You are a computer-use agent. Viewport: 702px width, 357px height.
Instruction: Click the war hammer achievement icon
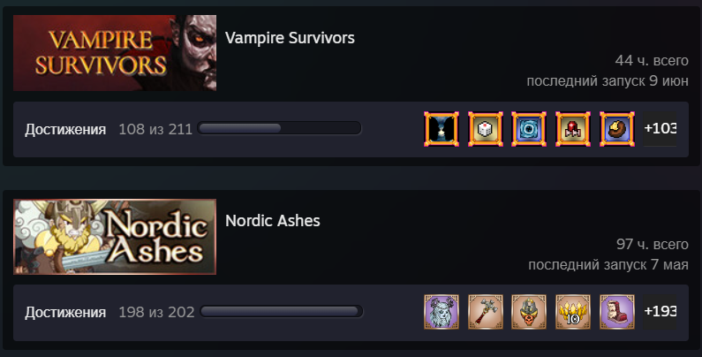[486, 312]
